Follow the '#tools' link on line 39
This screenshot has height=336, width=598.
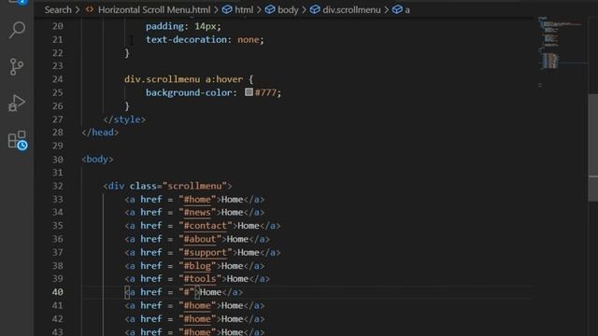pyautogui.click(x=200, y=279)
